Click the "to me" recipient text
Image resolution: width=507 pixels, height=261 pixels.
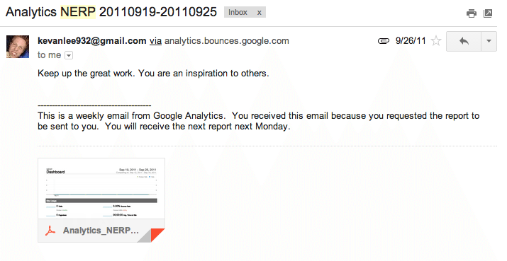(49, 55)
